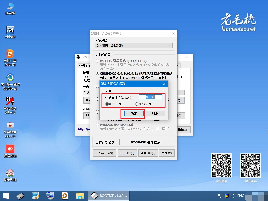Click the memory chip taskbar icon

[20, 196]
